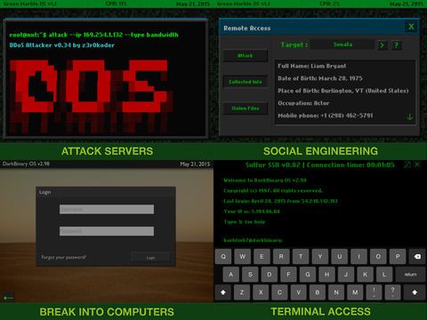Select the Attack tab
Viewport: 427px width, 320px height.
[246, 55]
